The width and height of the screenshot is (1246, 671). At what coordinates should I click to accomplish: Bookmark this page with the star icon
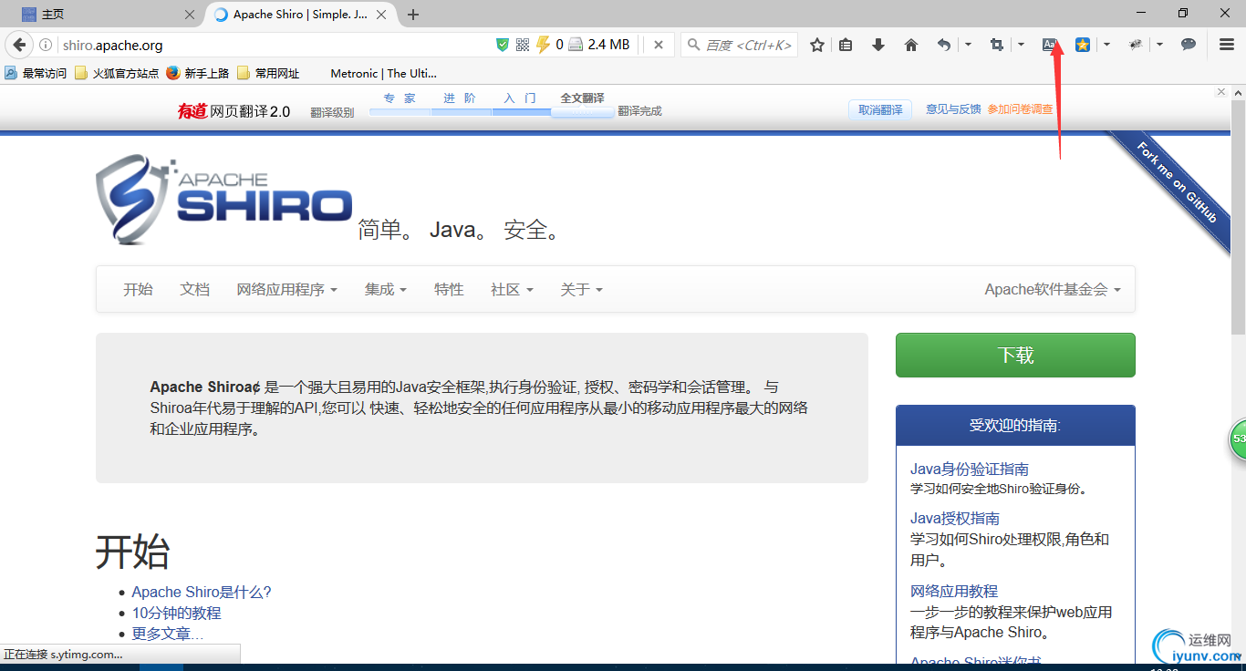(x=817, y=45)
